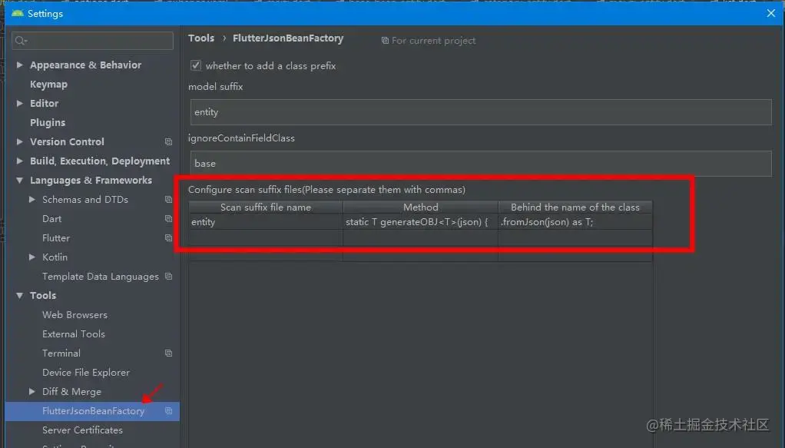Open Keymap settings
This screenshot has width=785, height=448.
tap(48, 85)
